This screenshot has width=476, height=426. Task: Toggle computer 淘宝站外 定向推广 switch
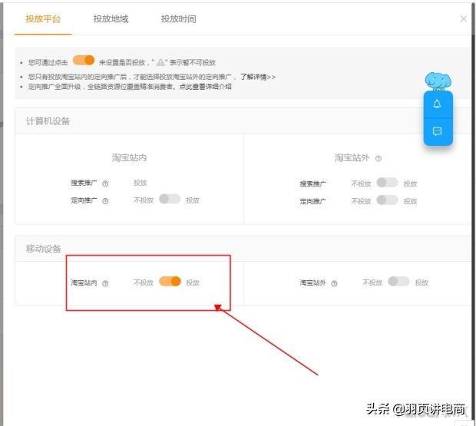tap(387, 200)
